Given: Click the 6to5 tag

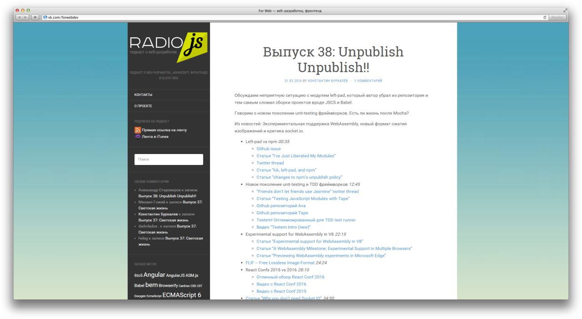Looking at the screenshot, I should pyautogui.click(x=138, y=275).
